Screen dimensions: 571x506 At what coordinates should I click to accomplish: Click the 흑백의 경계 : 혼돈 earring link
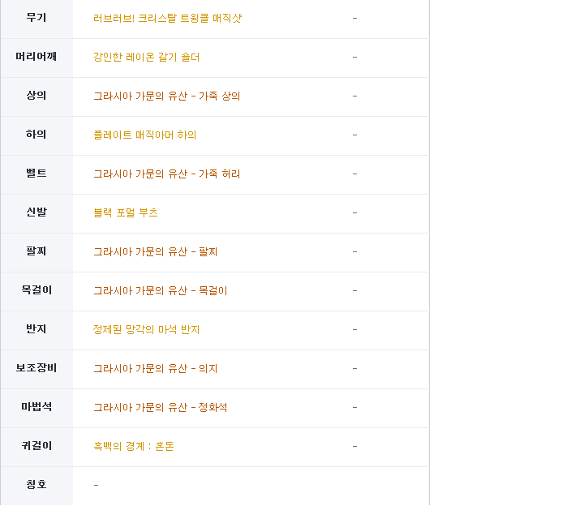point(133,447)
